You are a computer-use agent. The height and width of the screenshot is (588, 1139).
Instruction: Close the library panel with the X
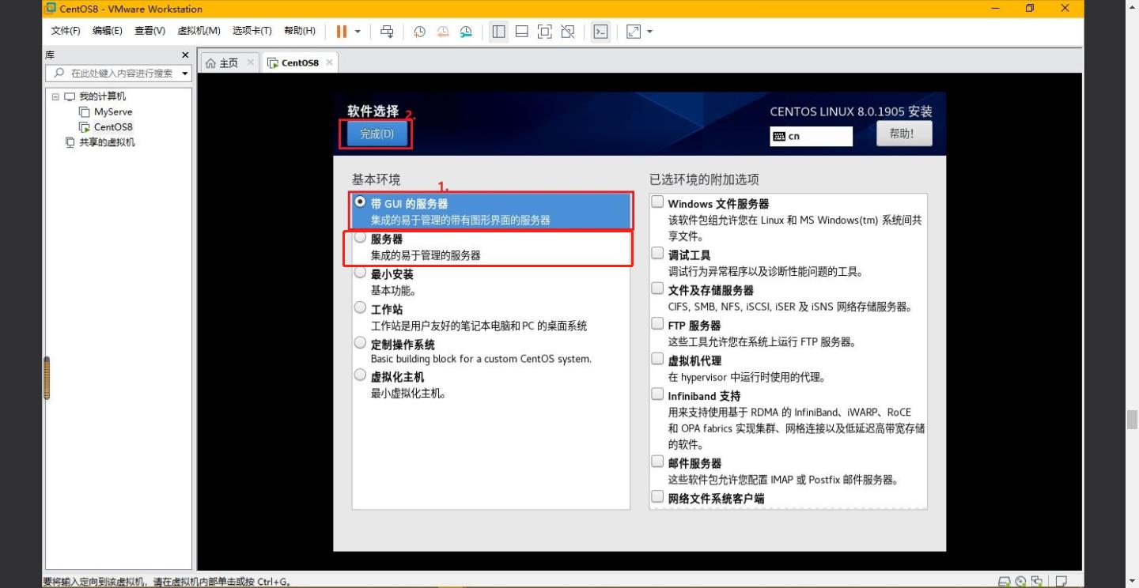point(185,55)
